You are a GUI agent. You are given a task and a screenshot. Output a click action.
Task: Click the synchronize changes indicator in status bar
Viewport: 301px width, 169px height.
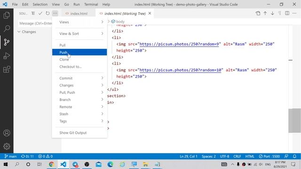(27, 156)
